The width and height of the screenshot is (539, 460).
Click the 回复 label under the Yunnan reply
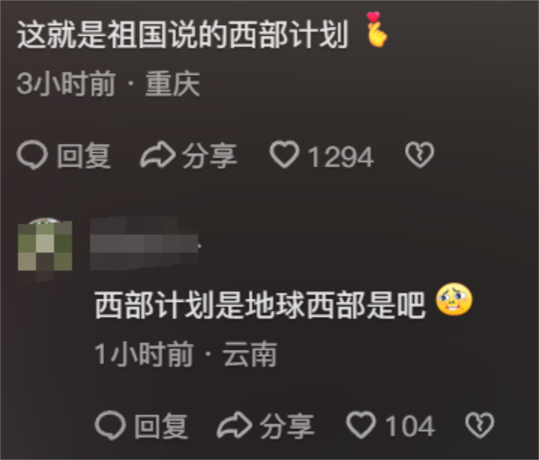(161, 427)
